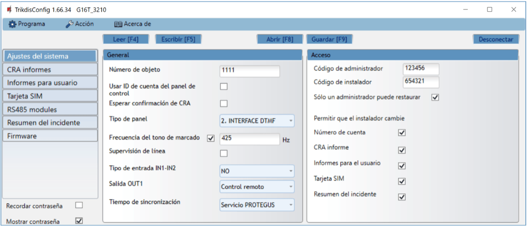Viewport: 527px width, 227px height.
Task: Click the Escribir [F5] button
Action: point(178,39)
